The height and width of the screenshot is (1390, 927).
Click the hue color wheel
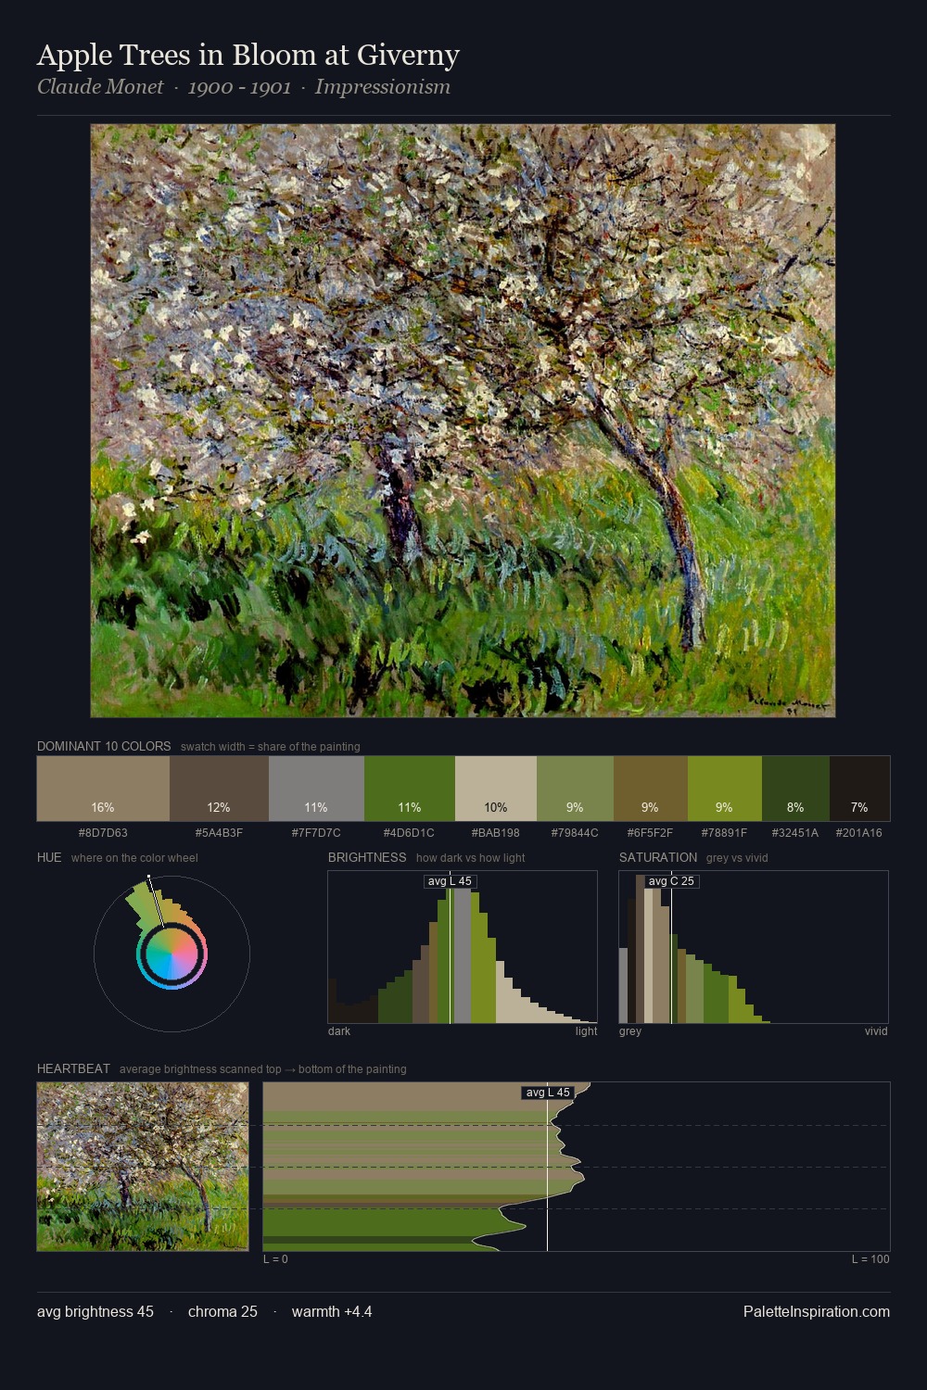[x=171, y=954]
